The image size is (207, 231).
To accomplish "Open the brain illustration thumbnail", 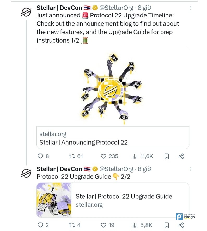I will 54,200.
